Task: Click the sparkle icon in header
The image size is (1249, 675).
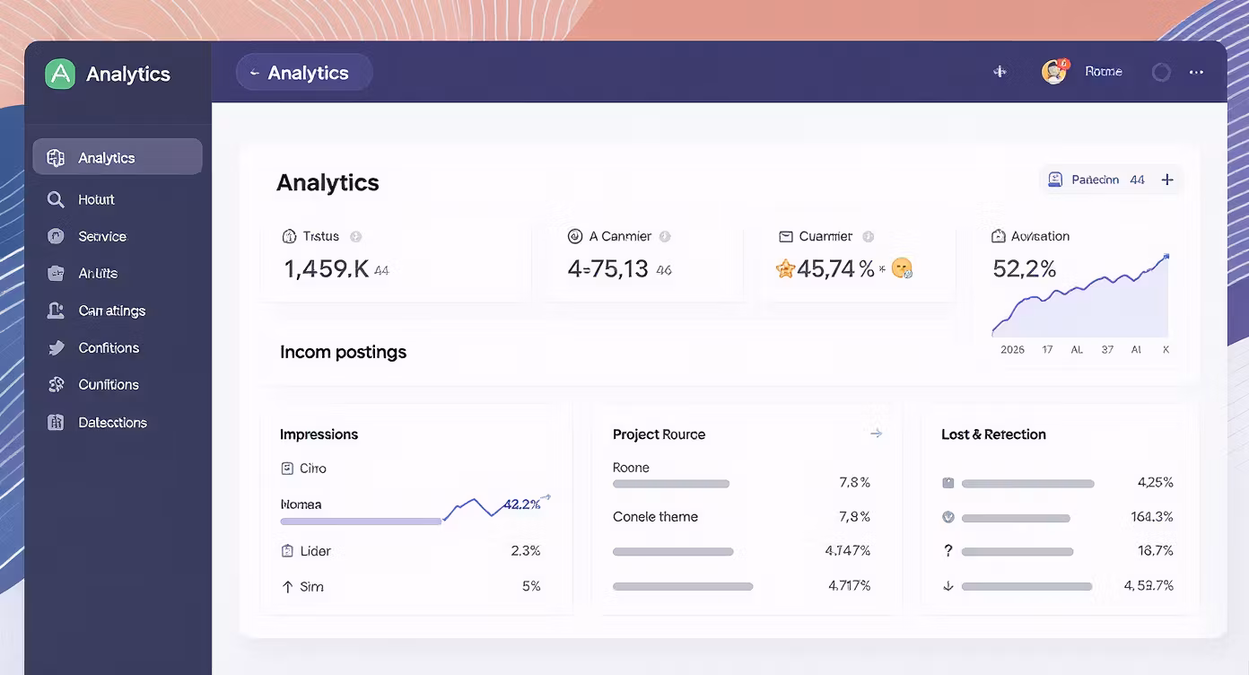Action: [x=1000, y=72]
